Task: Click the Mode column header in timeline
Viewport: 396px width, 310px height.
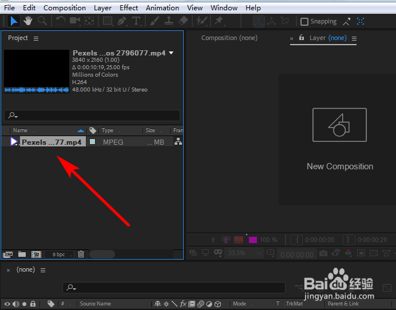Action: coord(239,304)
